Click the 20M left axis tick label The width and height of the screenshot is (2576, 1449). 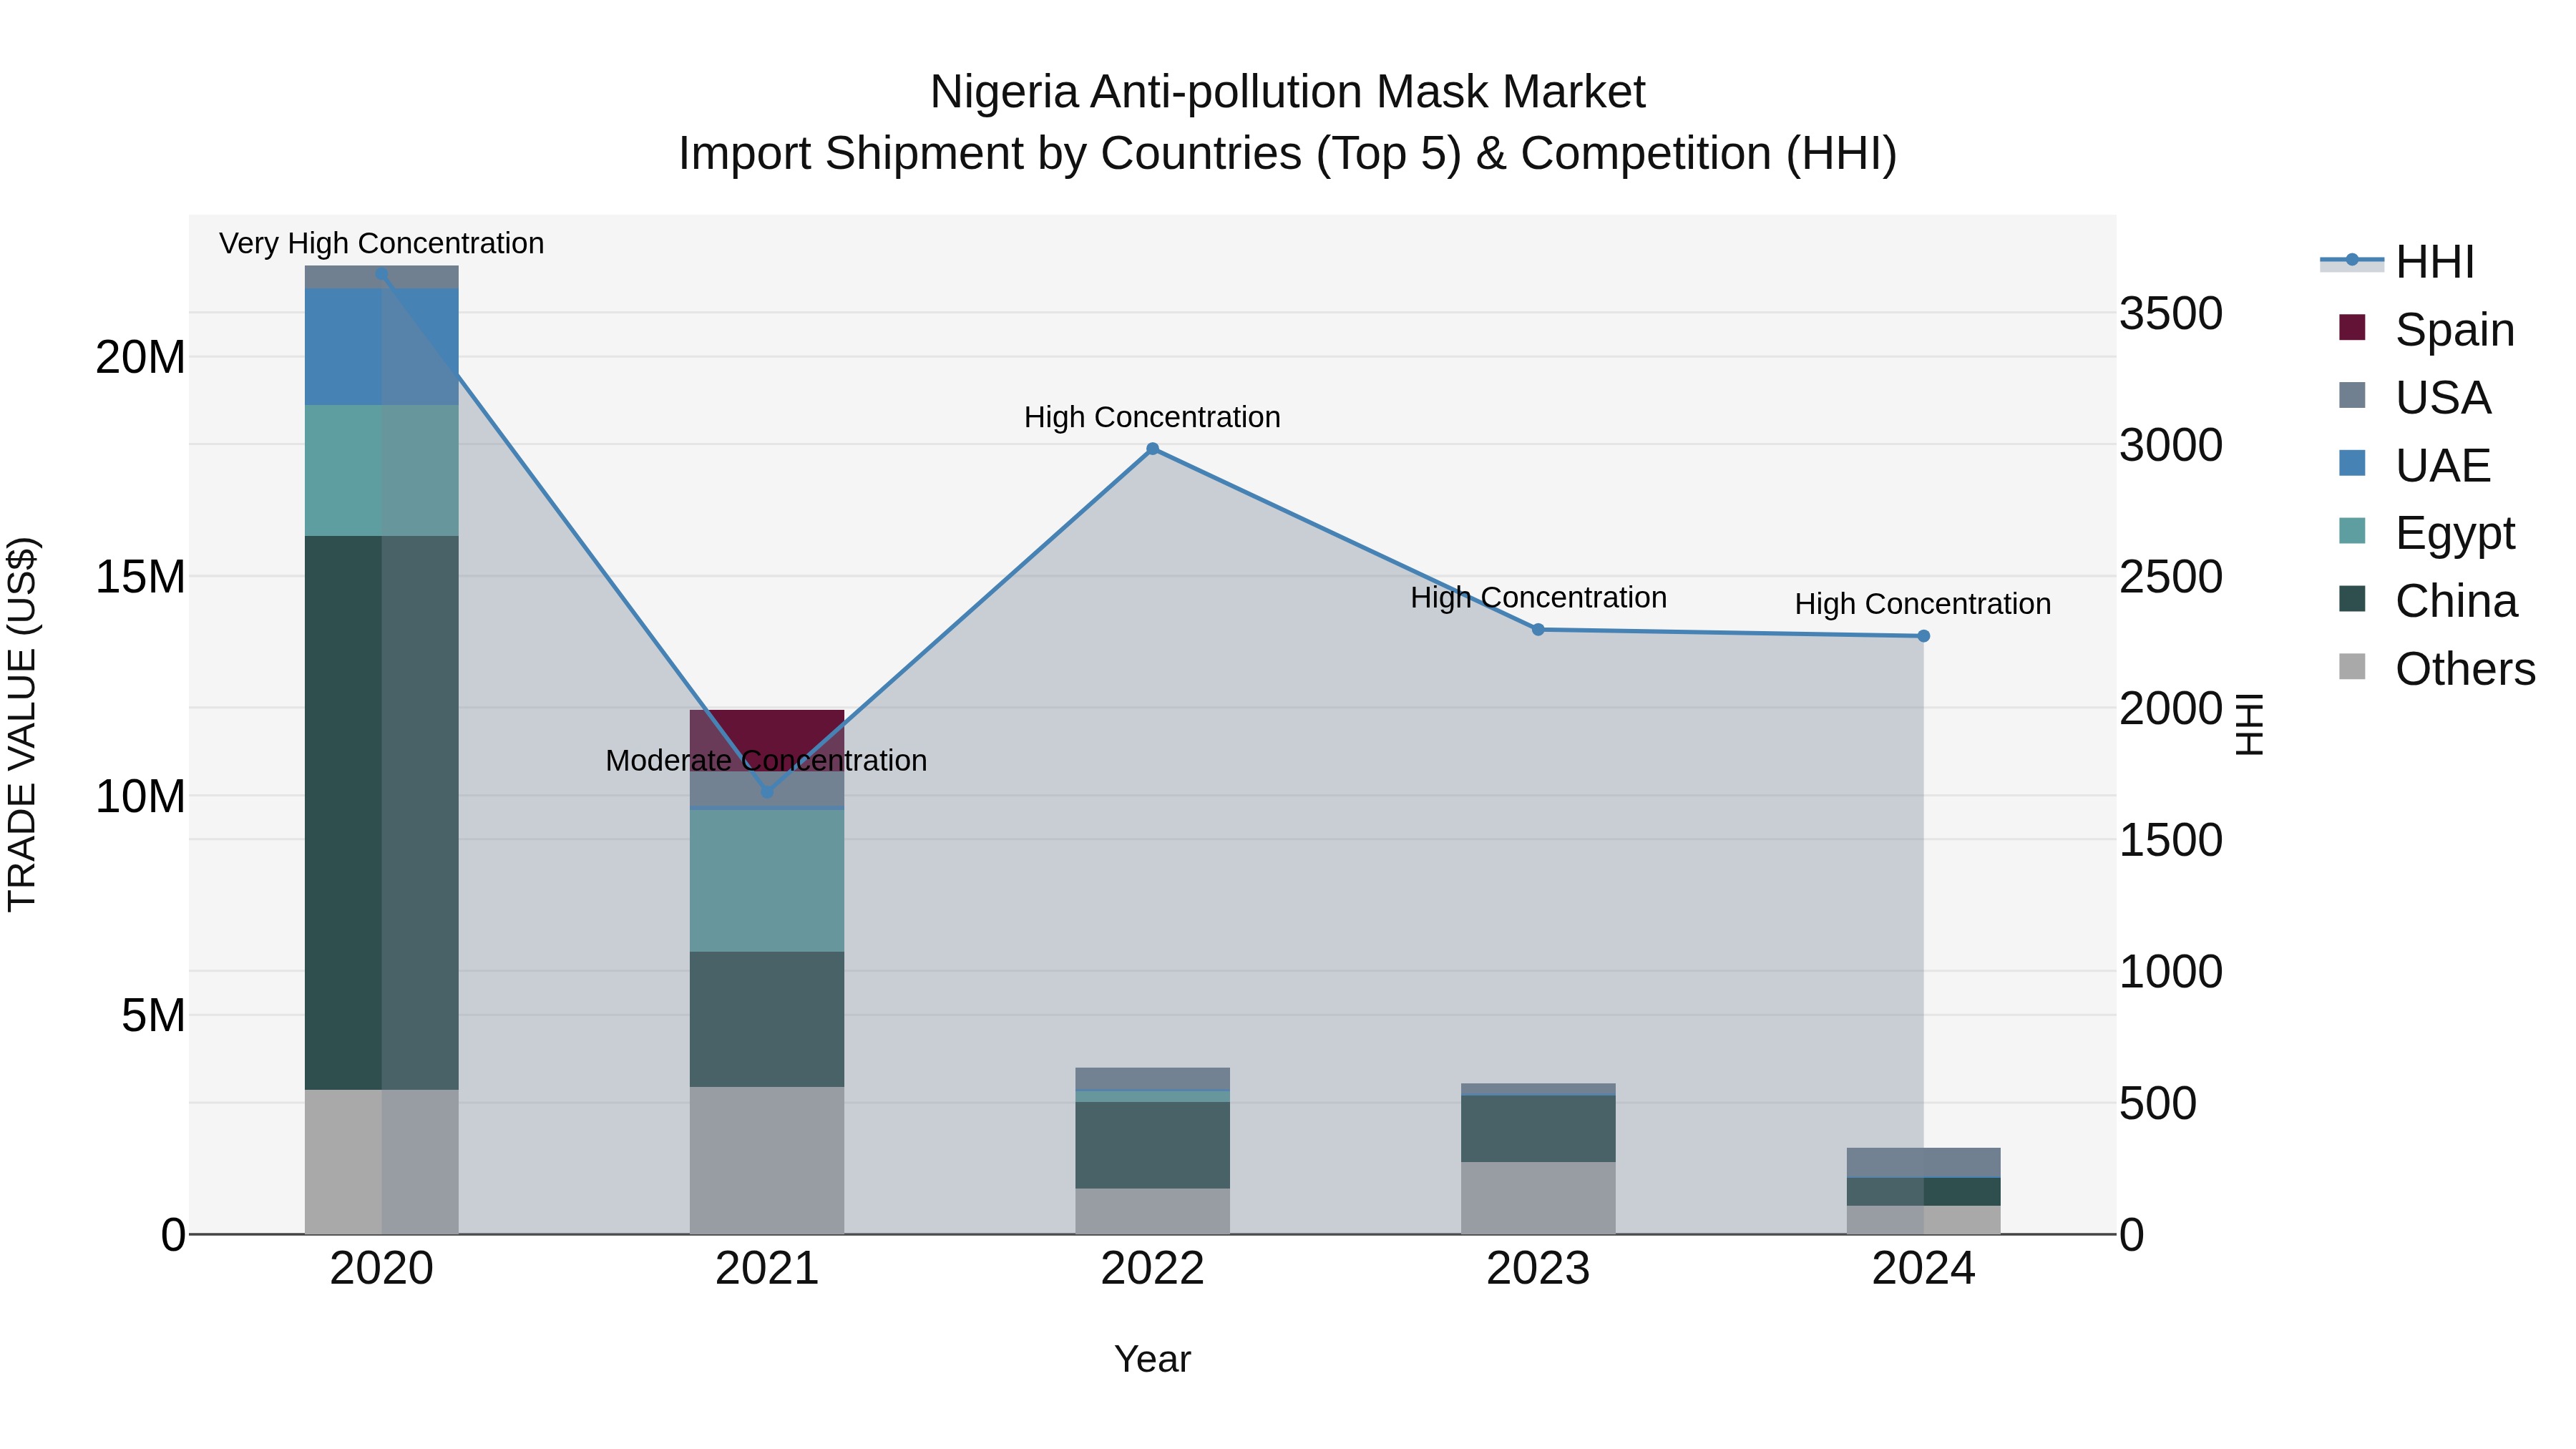click(x=140, y=358)
